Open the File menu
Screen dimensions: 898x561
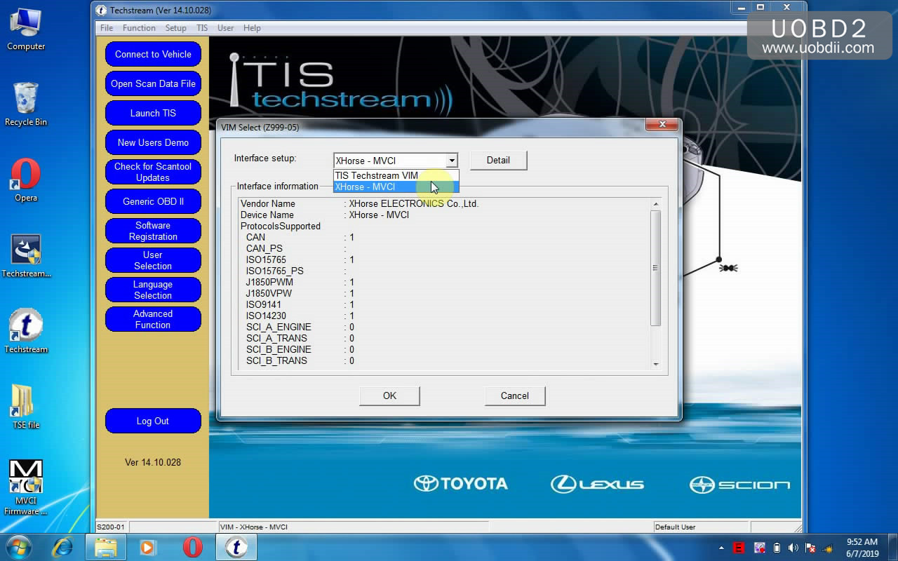[x=107, y=28]
